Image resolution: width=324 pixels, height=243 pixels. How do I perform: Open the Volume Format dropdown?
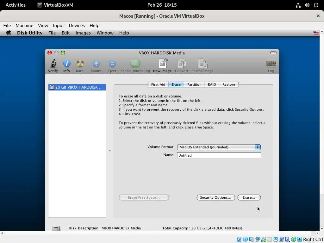point(219,147)
